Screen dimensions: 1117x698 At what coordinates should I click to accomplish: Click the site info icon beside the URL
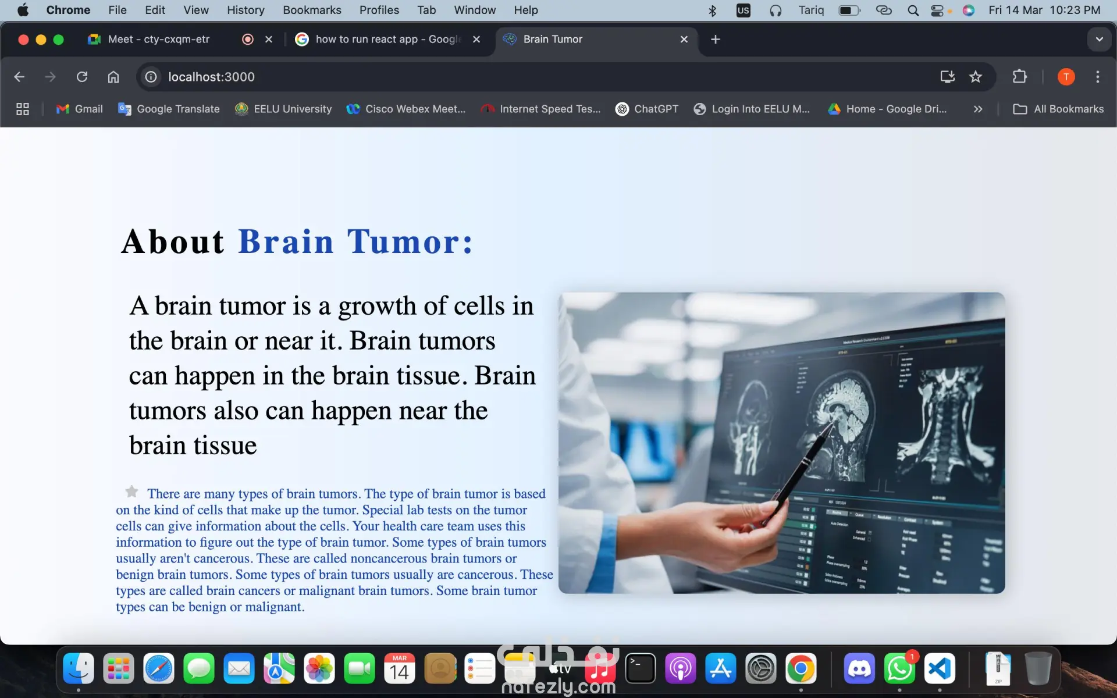coord(150,76)
